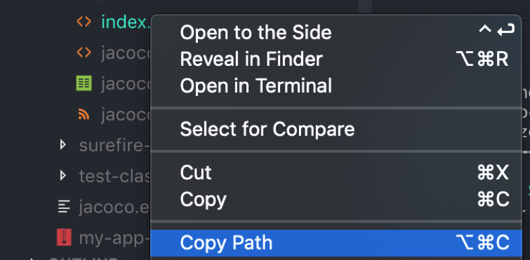Expand the surefire folder arrow
Screen dimensions: 530x260
(63, 145)
